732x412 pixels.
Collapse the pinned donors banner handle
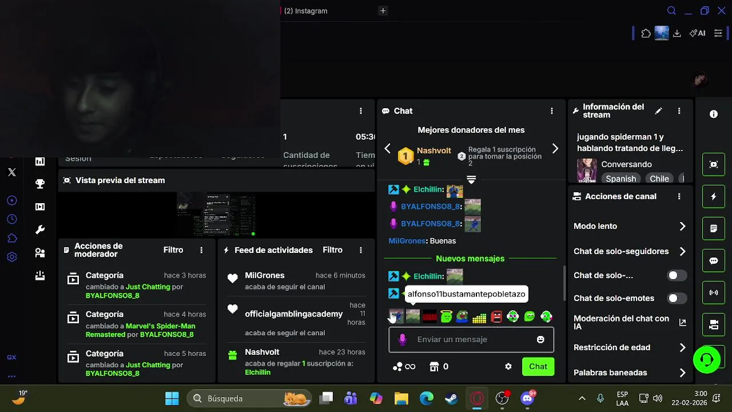point(471,179)
